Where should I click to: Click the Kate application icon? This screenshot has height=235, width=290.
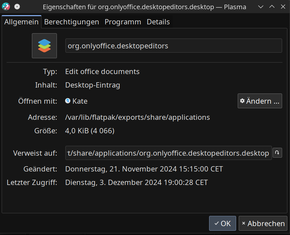68,101
